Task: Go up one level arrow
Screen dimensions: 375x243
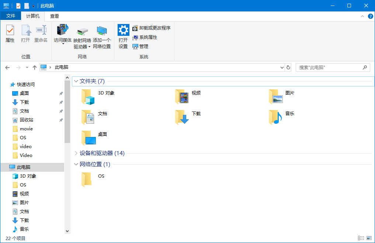Action: [34, 68]
